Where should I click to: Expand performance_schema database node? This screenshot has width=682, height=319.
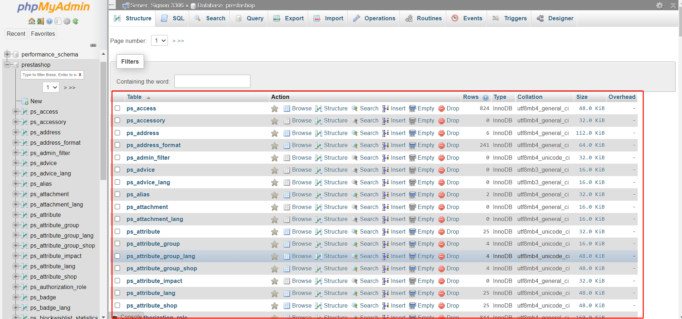(7, 54)
